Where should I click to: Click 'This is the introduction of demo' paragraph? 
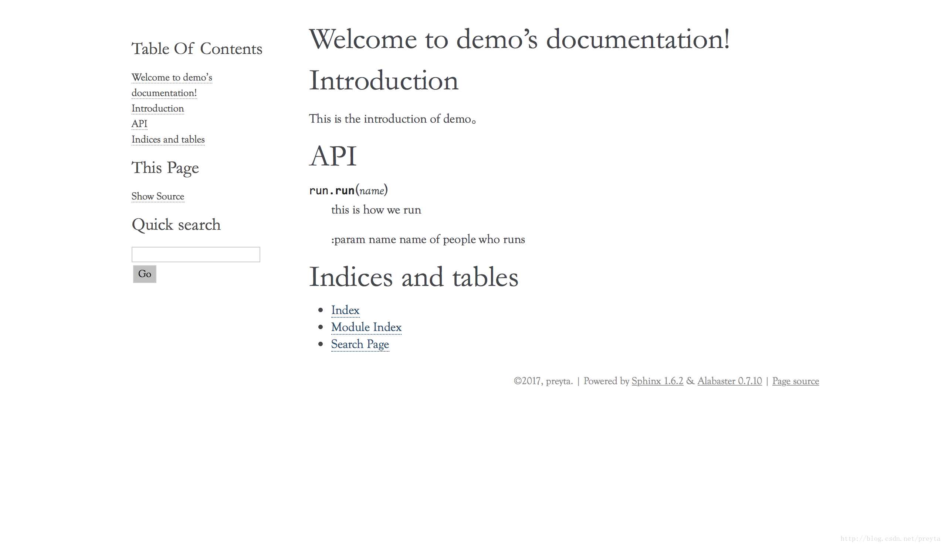[392, 119]
